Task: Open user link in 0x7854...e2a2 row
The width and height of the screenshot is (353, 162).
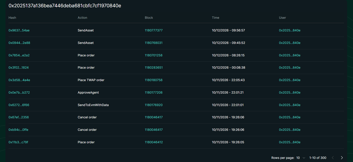Action: [x=290, y=55]
